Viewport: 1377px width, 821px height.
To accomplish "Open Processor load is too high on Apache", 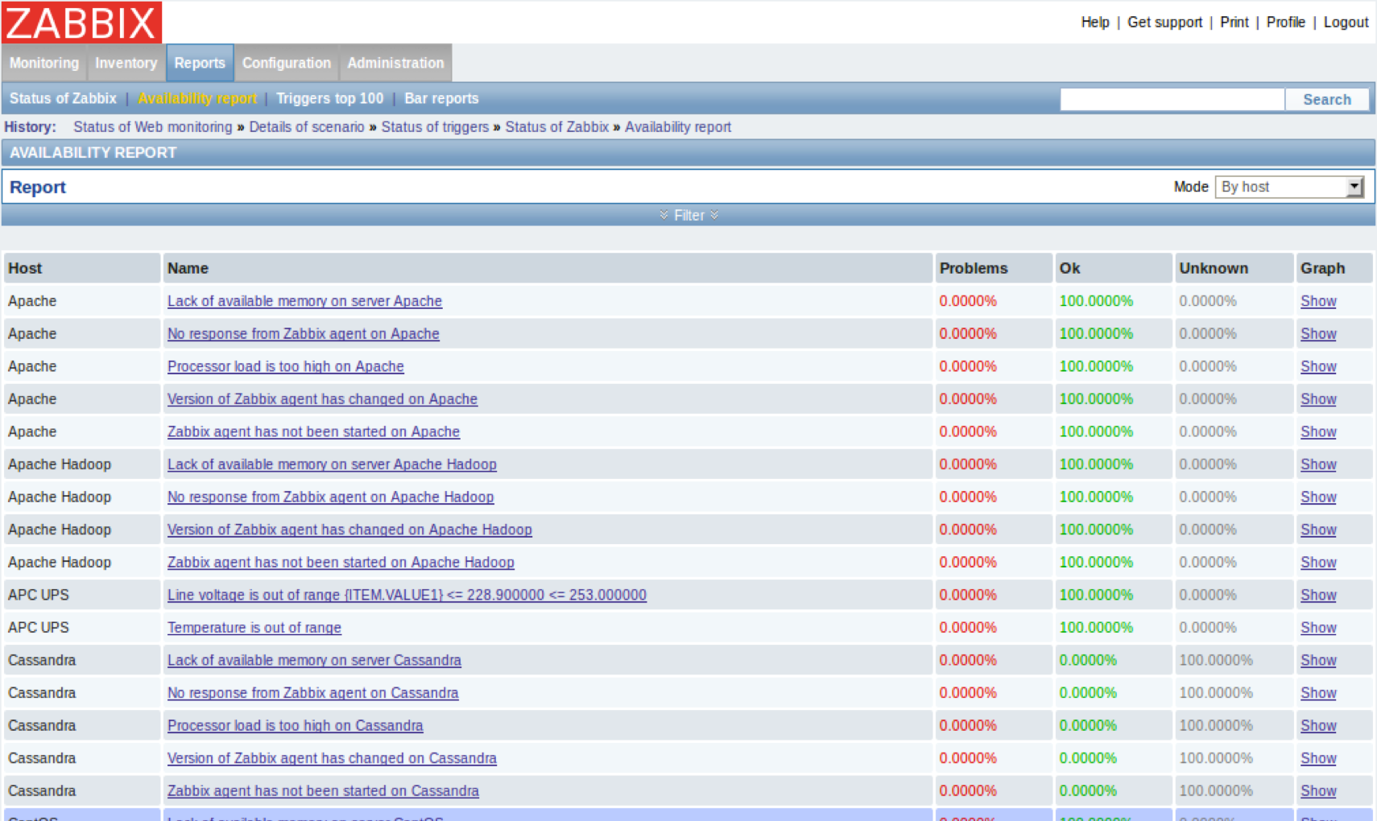I will pos(286,366).
